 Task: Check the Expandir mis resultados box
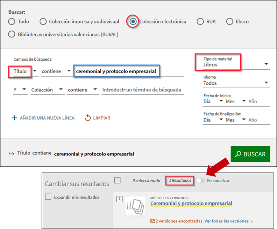coord(48,197)
